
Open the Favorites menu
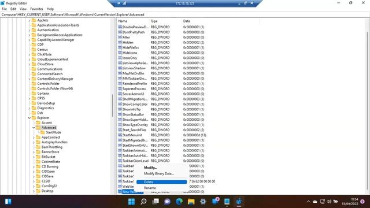click(36, 9)
